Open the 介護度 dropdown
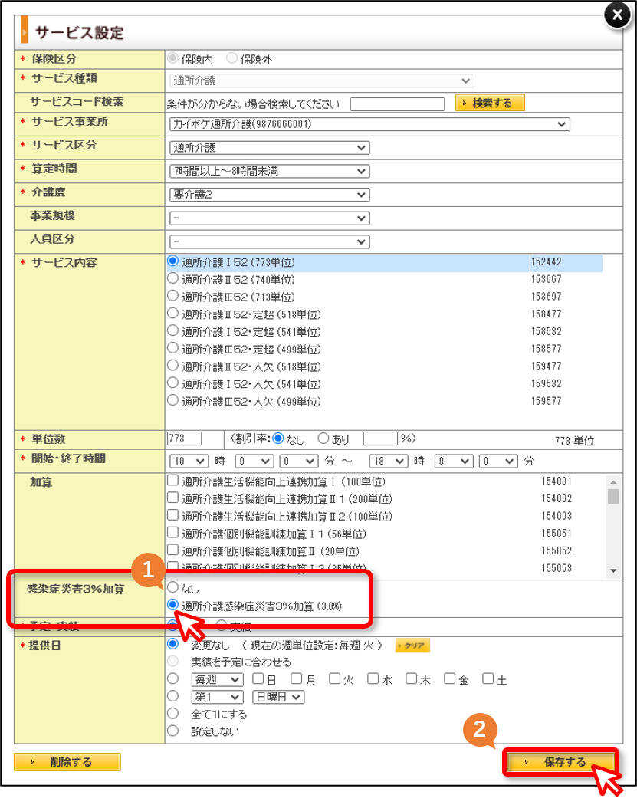 coord(270,195)
